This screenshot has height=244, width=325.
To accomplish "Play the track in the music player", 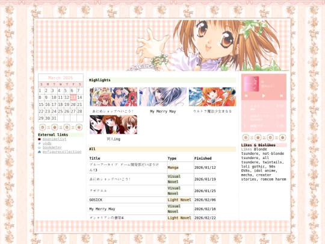I will point(264,96).
